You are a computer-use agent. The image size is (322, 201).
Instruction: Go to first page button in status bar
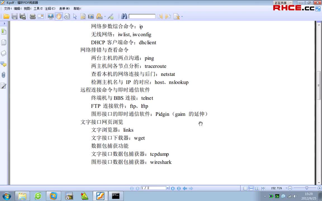click(x=132, y=188)
